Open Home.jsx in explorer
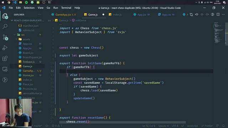This screenshot has width=228, height=128. click(x=28, y=75)
